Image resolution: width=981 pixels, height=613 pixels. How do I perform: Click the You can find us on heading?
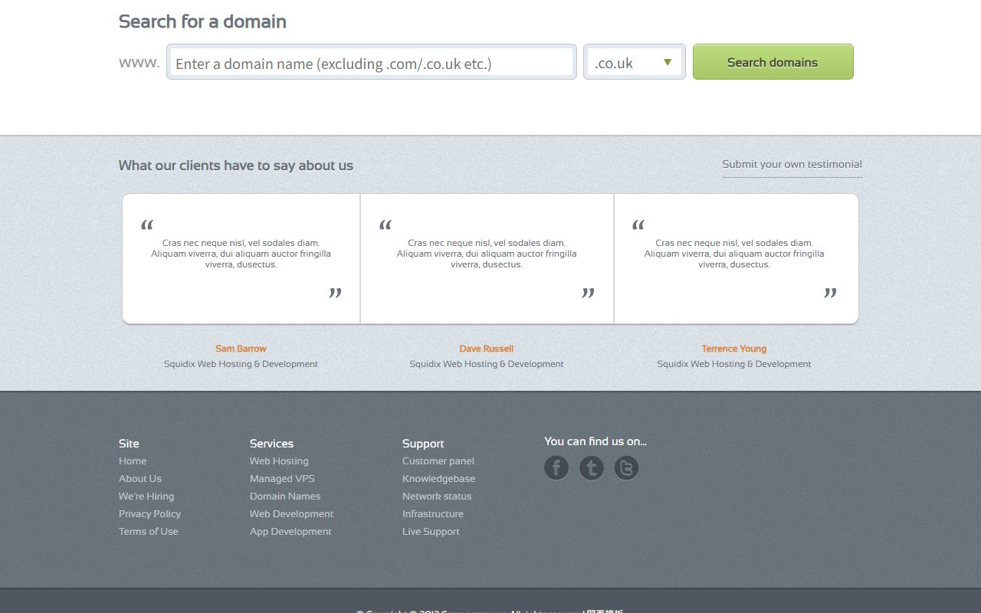pyautogui.click(x=595, y=441)
